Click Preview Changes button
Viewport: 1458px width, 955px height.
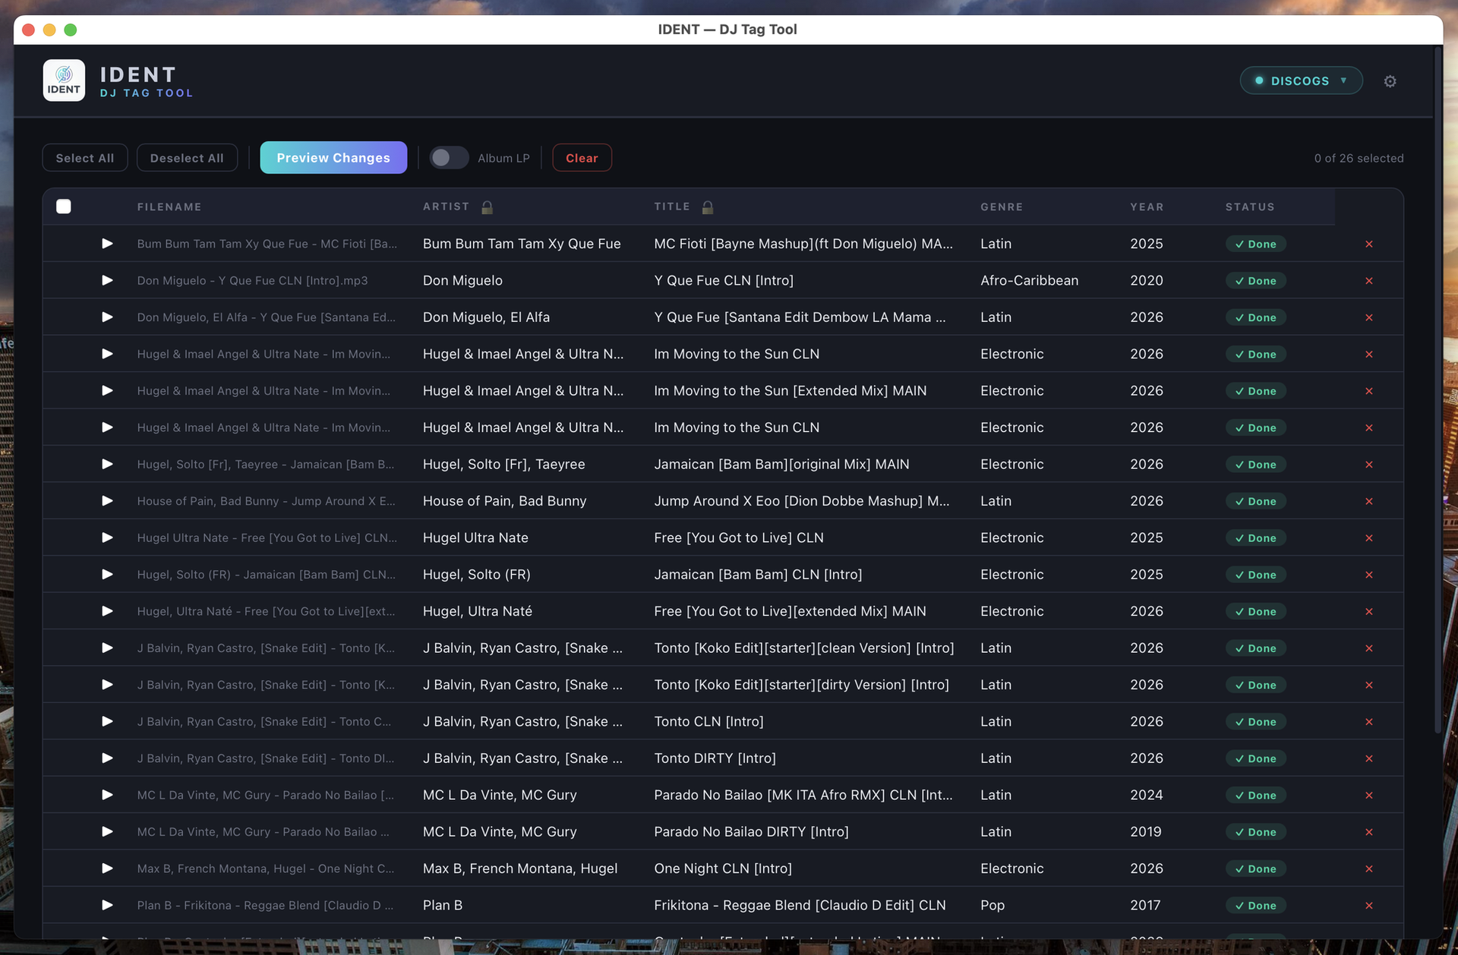[333, 158]
